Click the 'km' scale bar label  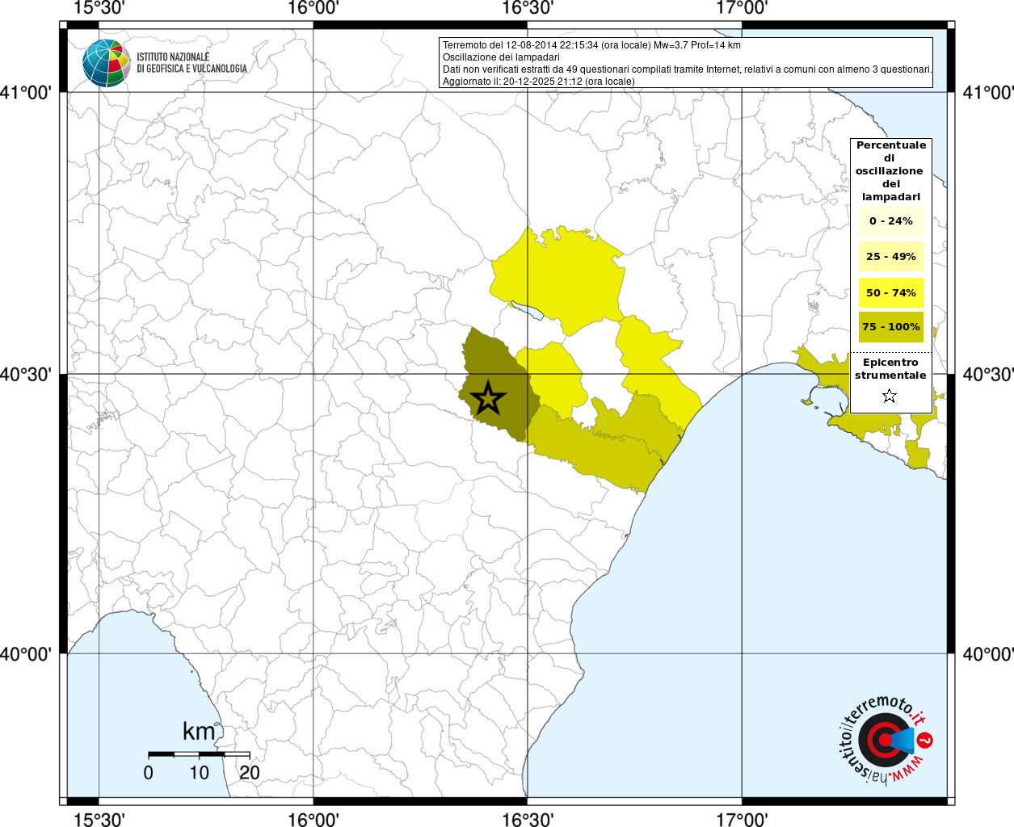click(199, 732)
